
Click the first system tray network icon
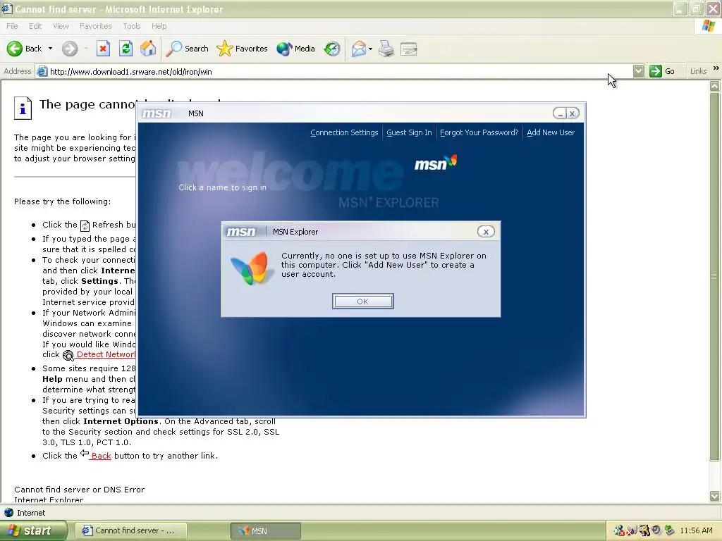[619, 530]
